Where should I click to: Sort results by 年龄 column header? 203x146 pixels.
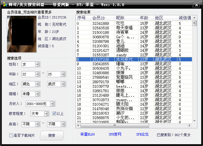146,18
